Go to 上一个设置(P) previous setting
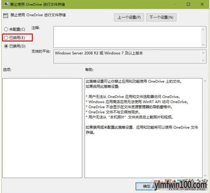 tap(129, 17)
